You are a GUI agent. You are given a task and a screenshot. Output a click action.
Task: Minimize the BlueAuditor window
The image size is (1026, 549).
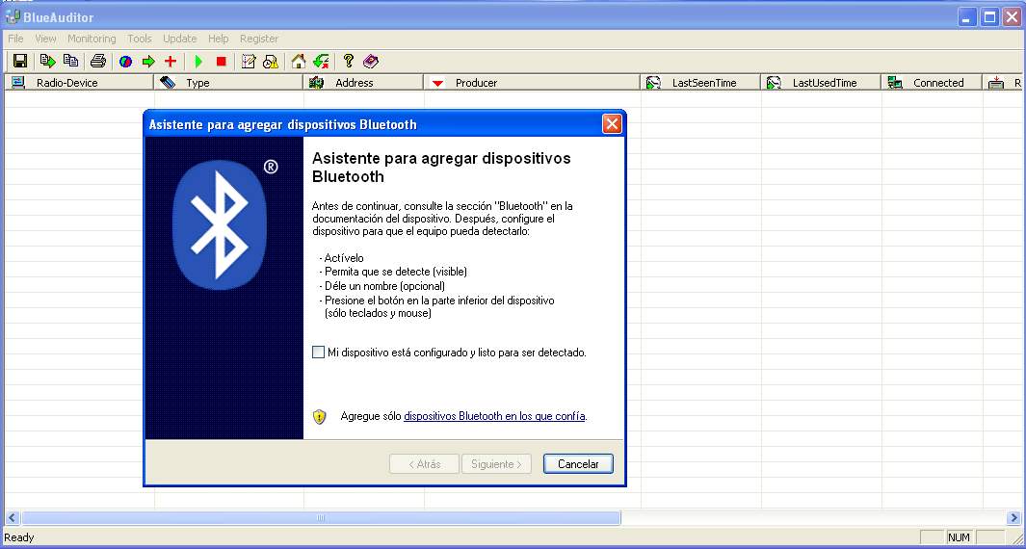[968, 17]
